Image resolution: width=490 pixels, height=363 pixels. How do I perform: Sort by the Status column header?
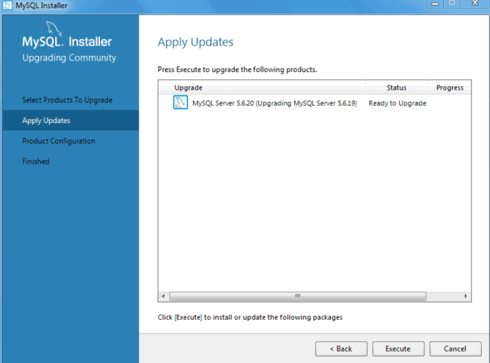(396, 88)
